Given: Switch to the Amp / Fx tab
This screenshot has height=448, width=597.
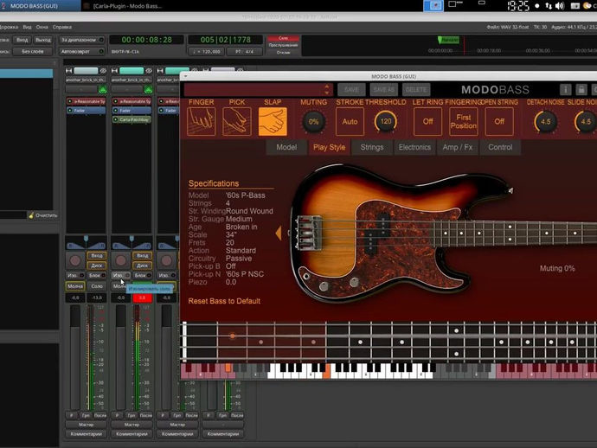Looking at the screenshot, I should pos(458,147).
